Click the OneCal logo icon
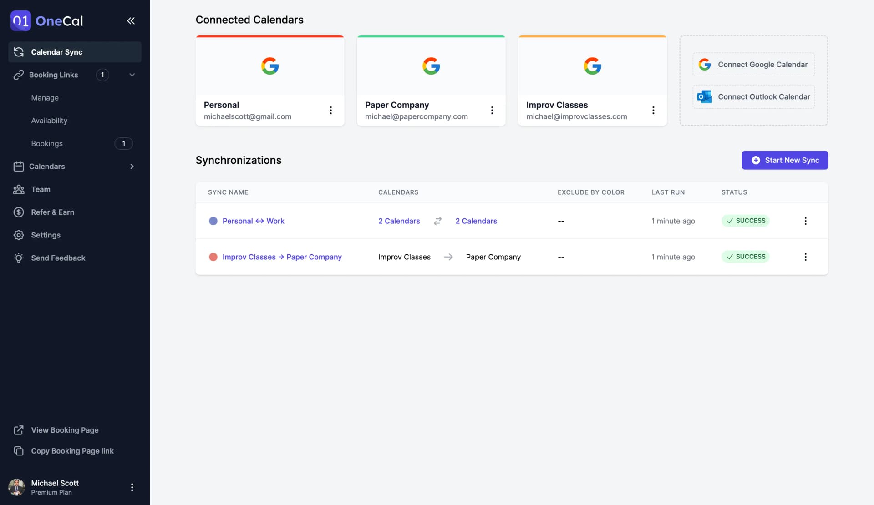Image resolution: width=874 pixels, height=505 pixels. coord(20,21)
